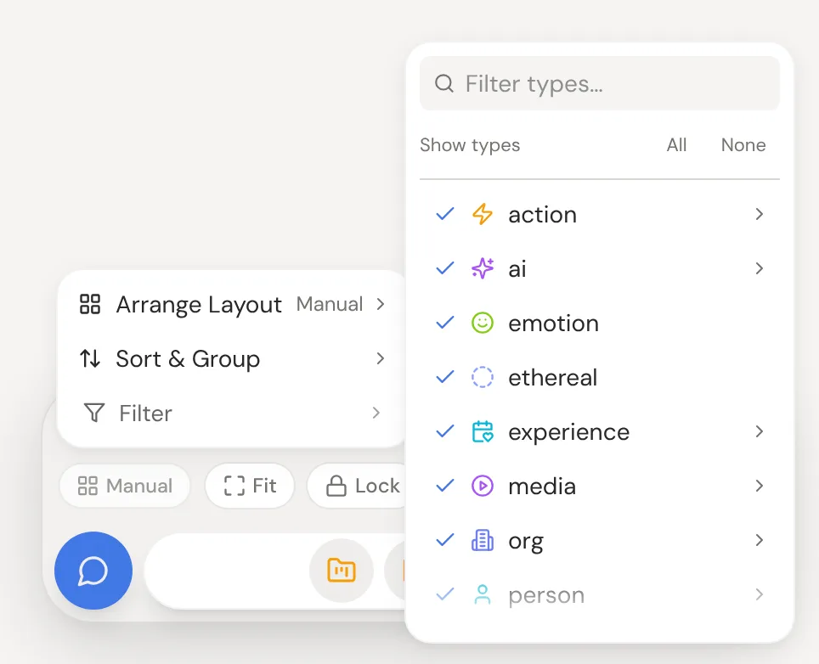Open Filter submenu chevron
Screen dimensions: 819x664
[376, 413]
